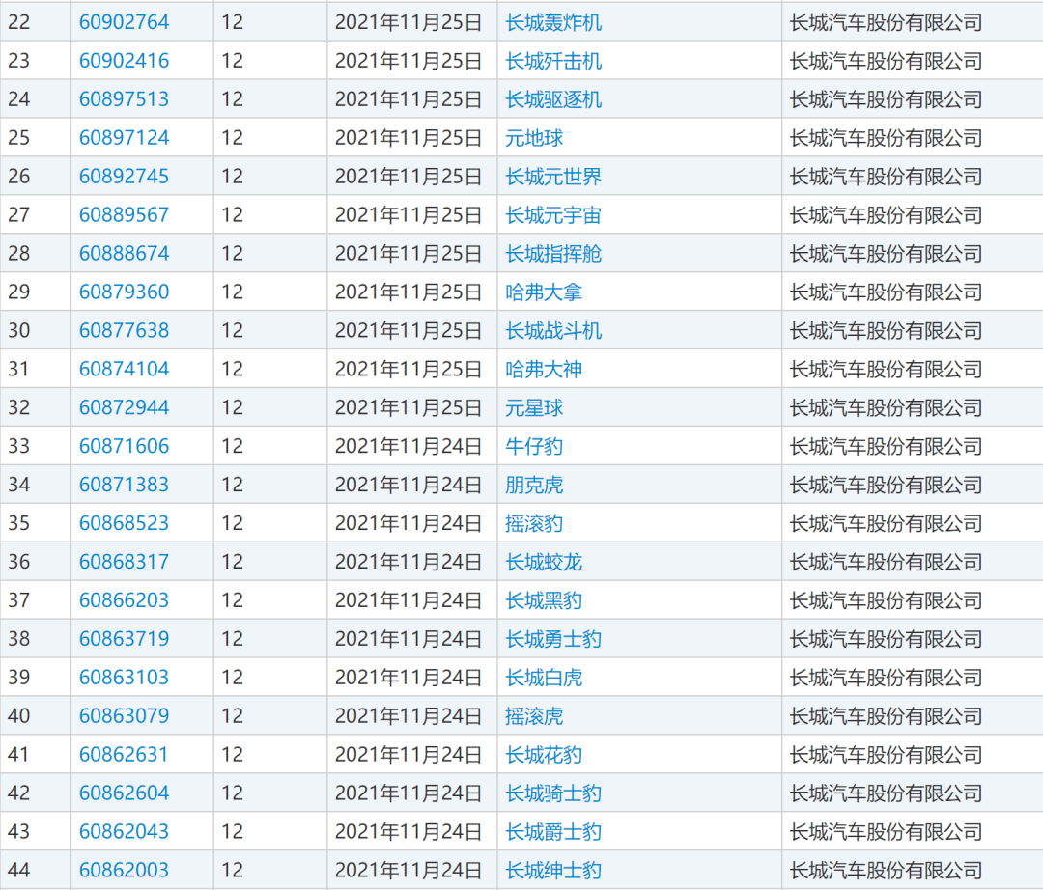
Task: Open the 长城白虎 trademark link
Action: click(544, 678)
